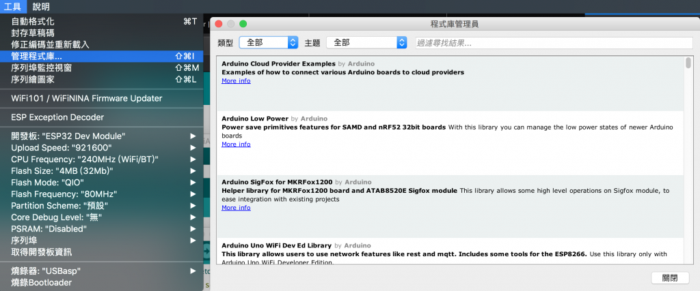Image resolution: width=700 pixels, height=291 pixels.
Task: Open 序列埠監控視窗 from the menu
Action: [102, 67]
